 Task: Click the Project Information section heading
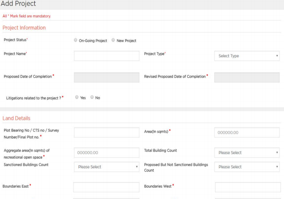24,28
